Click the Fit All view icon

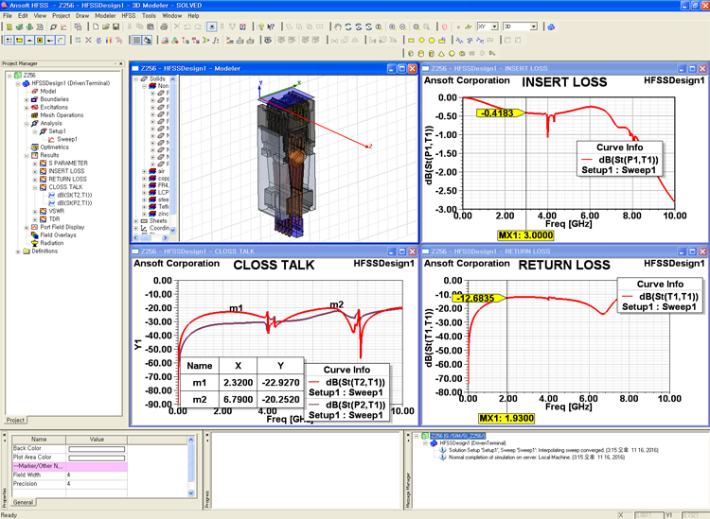(417, 27)
